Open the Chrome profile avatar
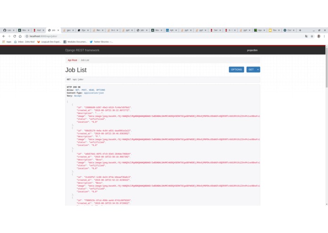 pyautogui.click(x=319, y=36)
